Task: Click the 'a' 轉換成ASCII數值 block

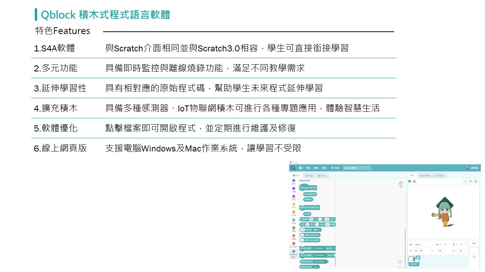Action: (x=310, y=240)
